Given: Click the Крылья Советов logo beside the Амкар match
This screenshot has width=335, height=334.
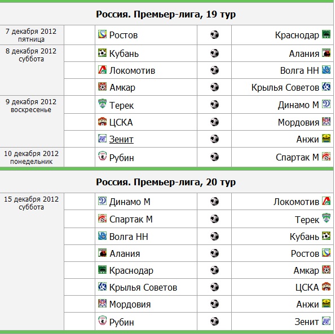Looking at the screenshot, I should point(326,87).
